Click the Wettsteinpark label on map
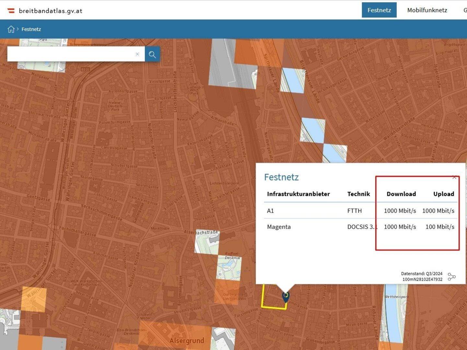The height and width of the screenshot is (350, 467). [397, 297]
